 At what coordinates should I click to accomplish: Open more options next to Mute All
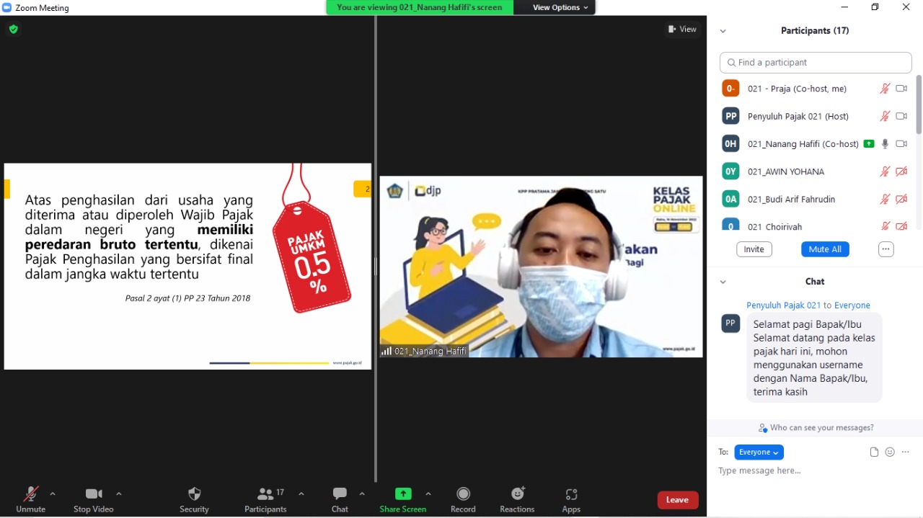point(886,249)
